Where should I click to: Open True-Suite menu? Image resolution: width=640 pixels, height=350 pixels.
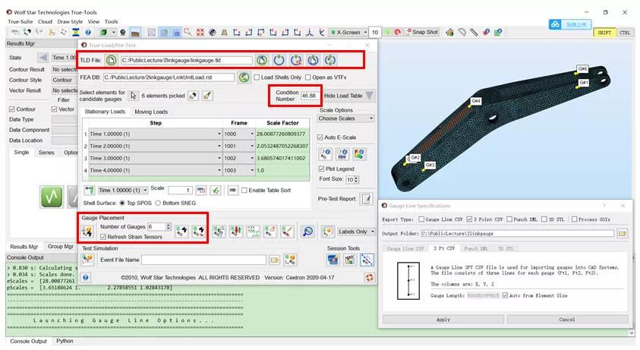[20, 22]
